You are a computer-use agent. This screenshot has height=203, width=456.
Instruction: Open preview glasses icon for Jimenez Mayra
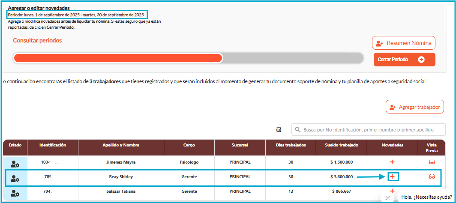432,162
